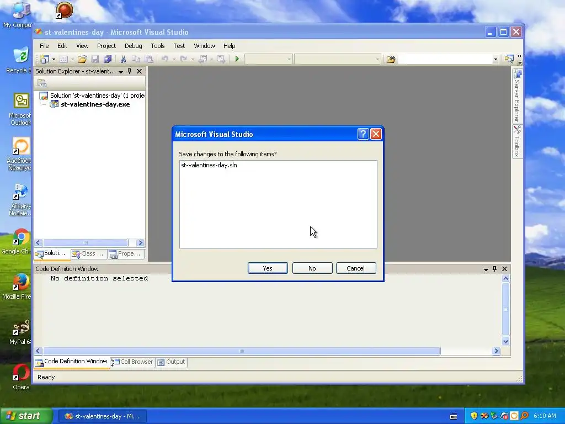Open the Solution Platforms combo box
The height and width of the screenshot is (424, 565).
(x=337, y=59)
